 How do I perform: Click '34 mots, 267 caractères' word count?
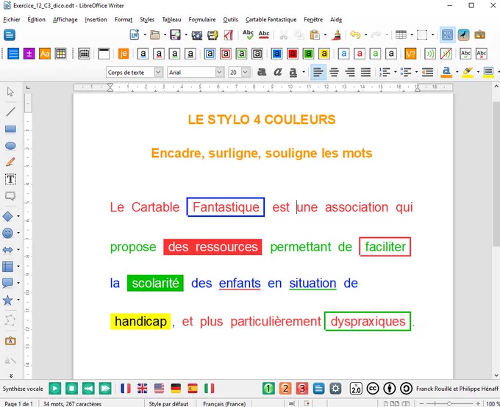pos(72,403)
